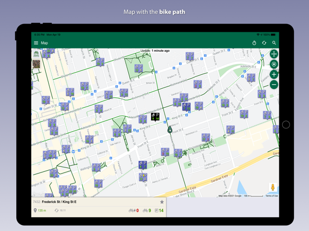
Task: Click the Frederick St / King St E station name
Action: tap(59, 202)
